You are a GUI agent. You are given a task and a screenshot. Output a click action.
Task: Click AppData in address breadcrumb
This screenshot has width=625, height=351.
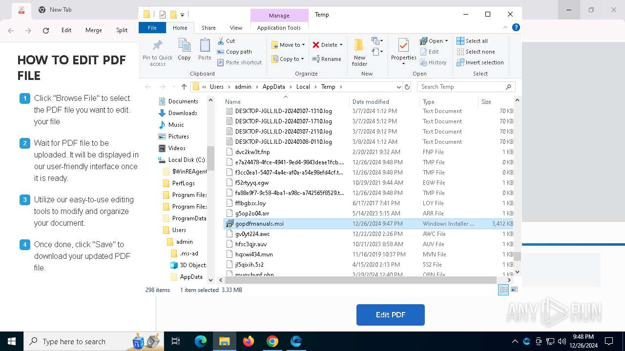(273, 87)
